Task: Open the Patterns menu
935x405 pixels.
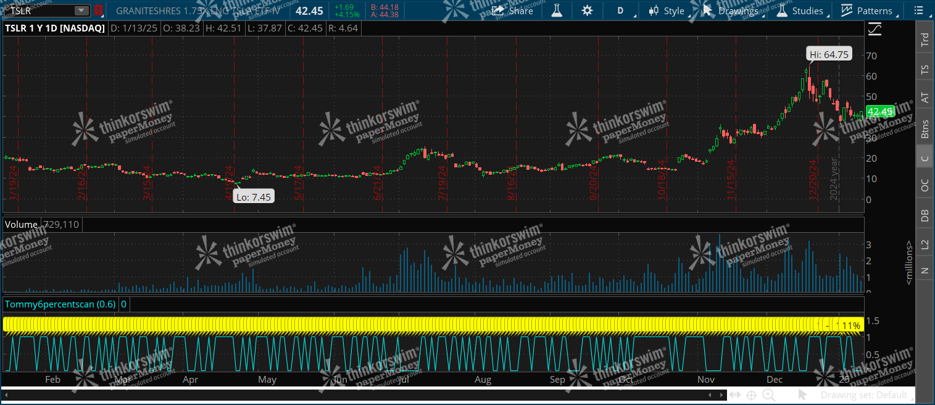Action: coord(867,10)
